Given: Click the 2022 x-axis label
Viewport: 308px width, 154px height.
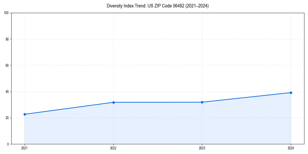Looking at the screenshot, I should pos(113,148).
